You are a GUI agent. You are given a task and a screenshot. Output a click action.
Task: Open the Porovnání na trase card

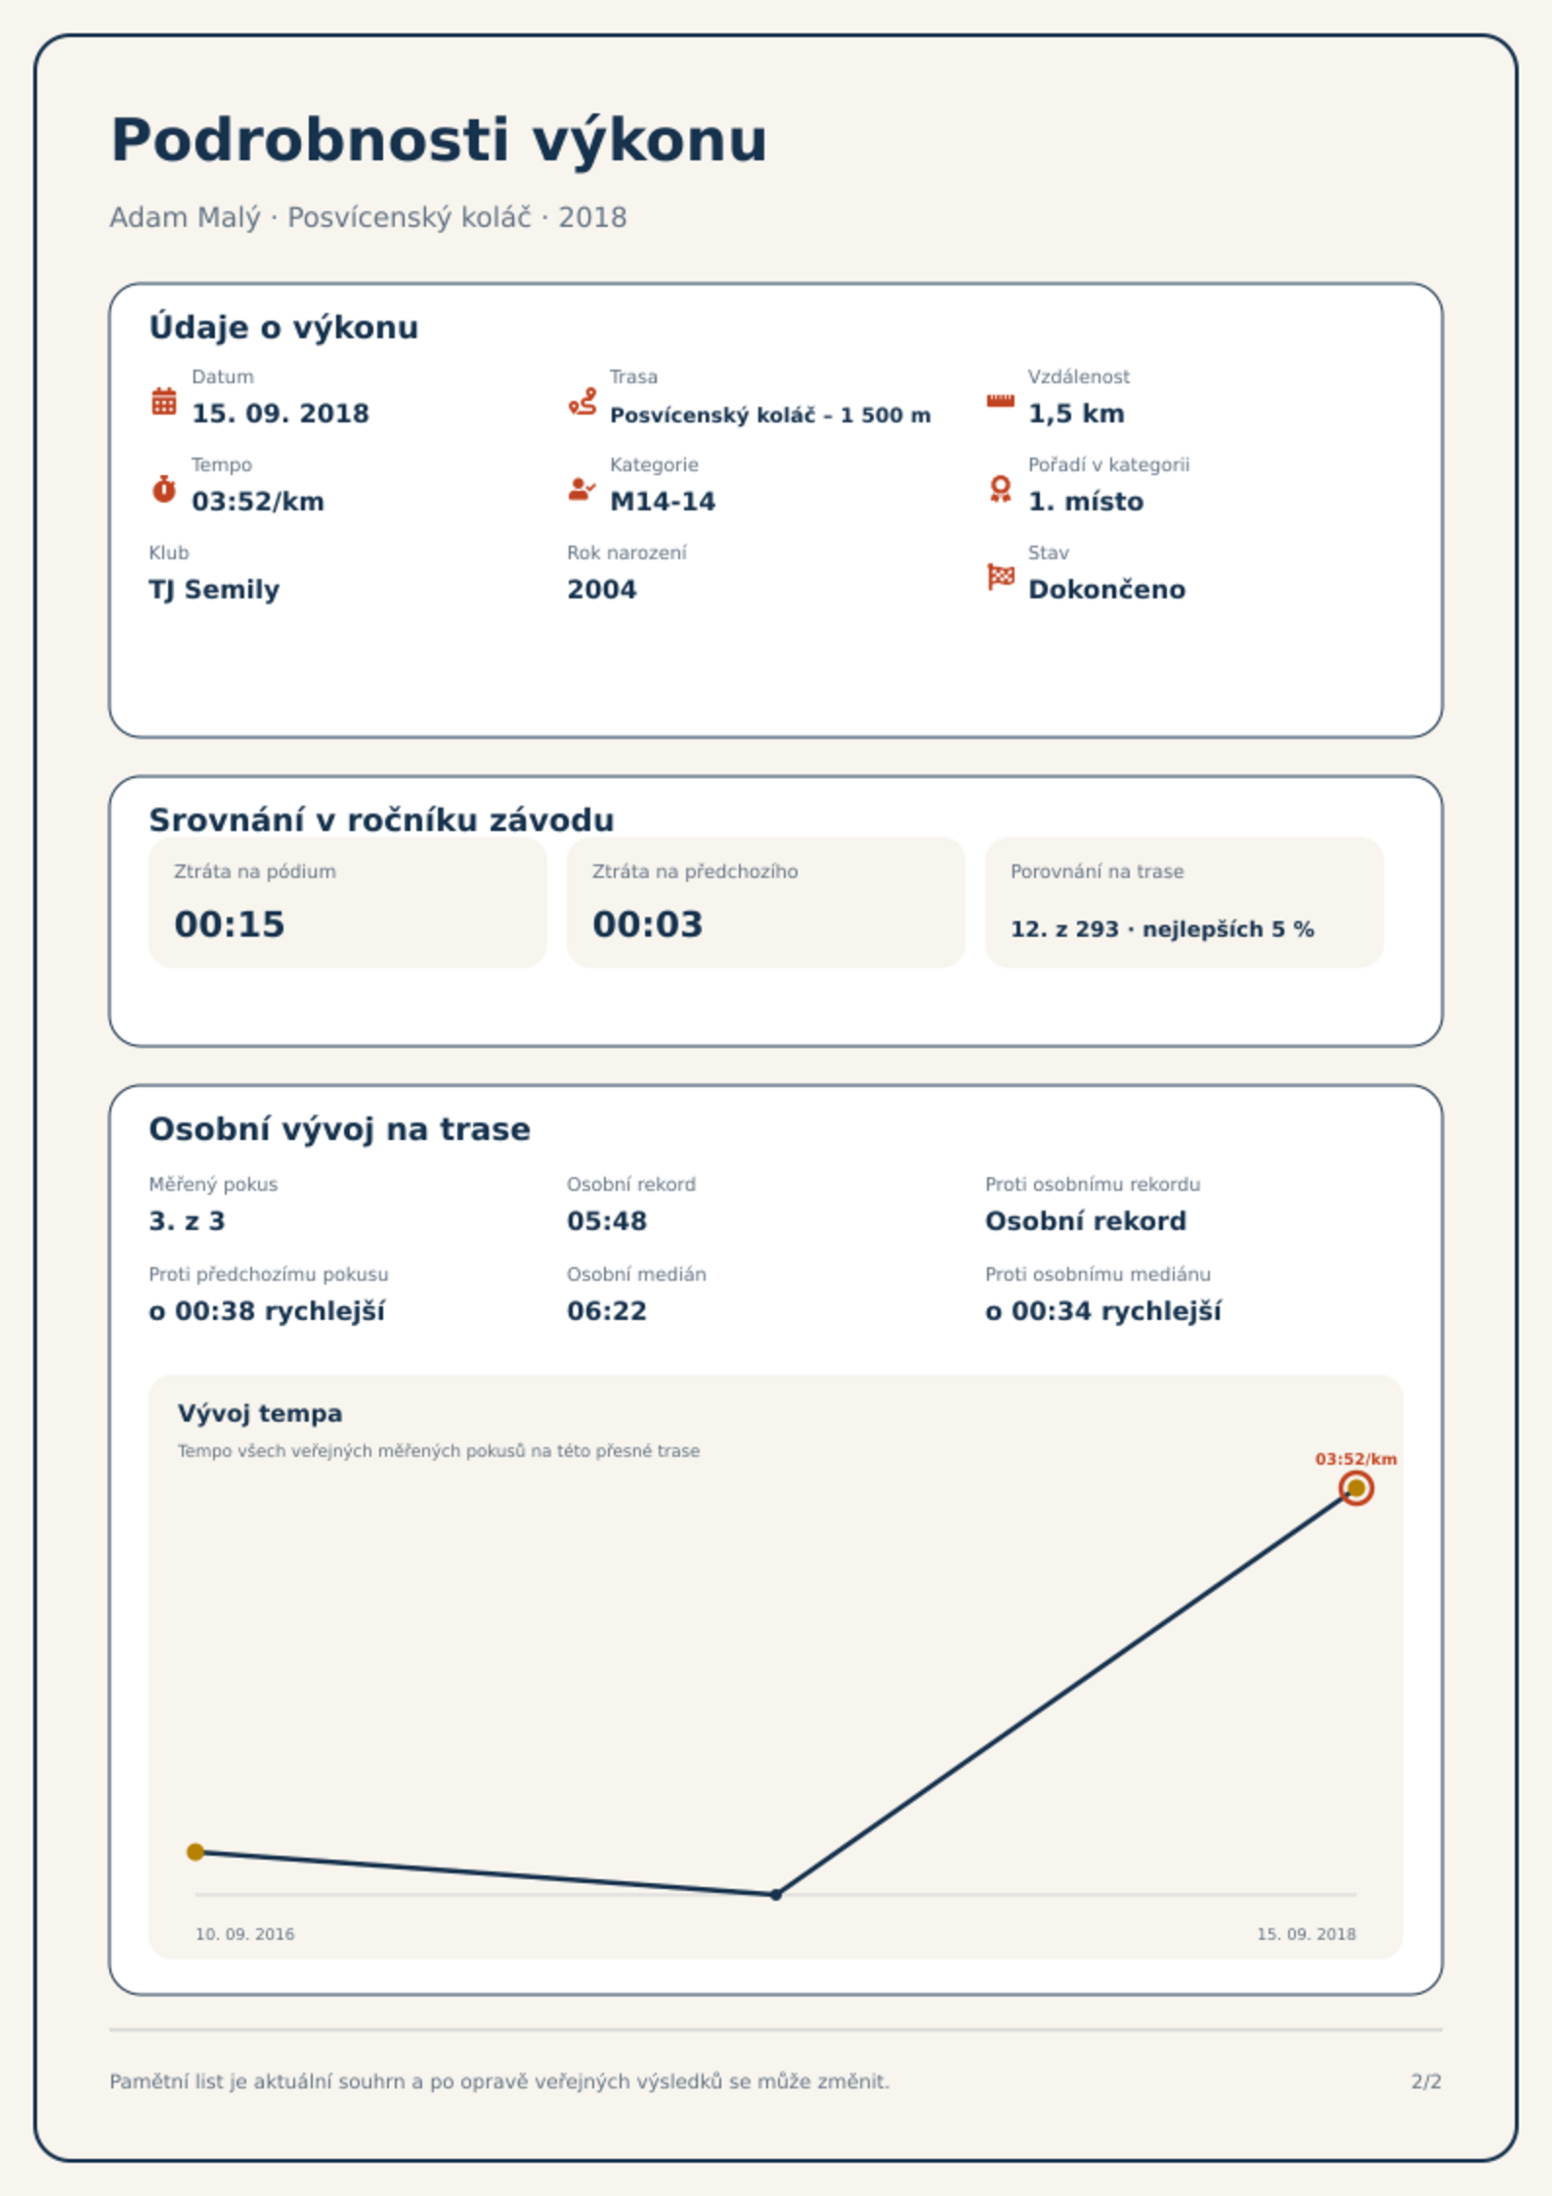tap(1184, 902)
